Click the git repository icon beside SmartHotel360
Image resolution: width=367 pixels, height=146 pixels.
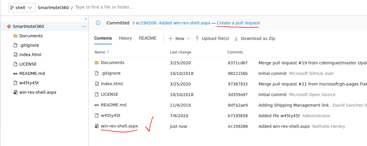[x=9, y=26]
